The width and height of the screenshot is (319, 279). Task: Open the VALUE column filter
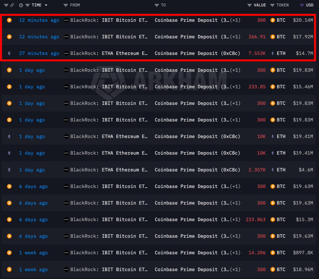[x=249, y=5]
